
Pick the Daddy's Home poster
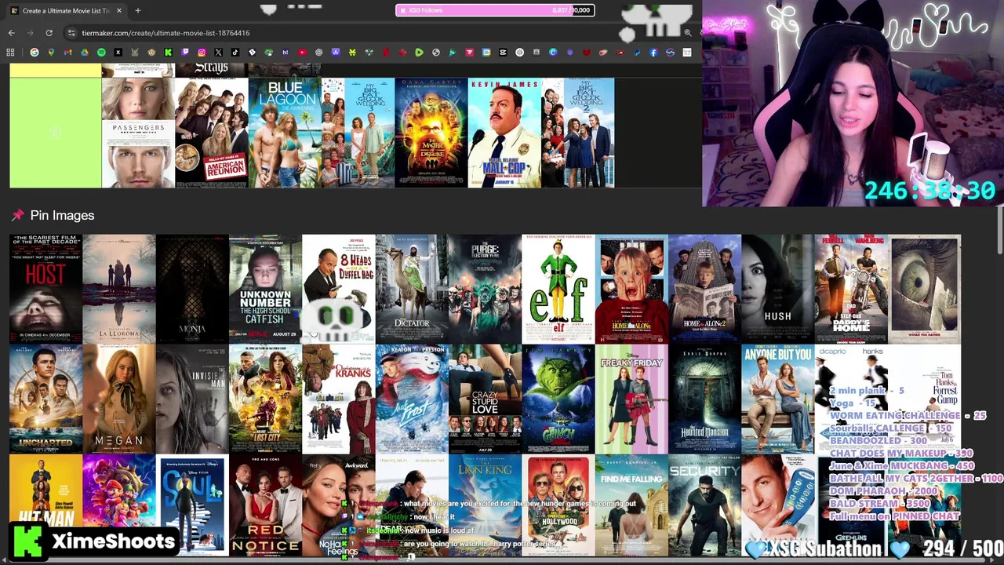pos(851,289)
